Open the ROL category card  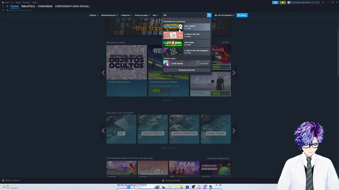[121, 129]
